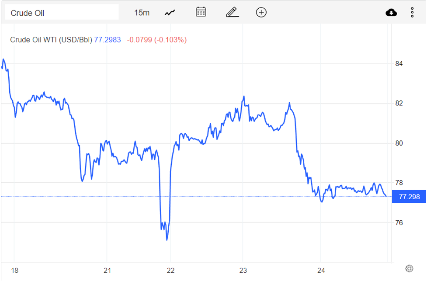This screenshot has height=281, width=427.
Task: Download chart data via cloud icon
Action: (x=391, y=12)
